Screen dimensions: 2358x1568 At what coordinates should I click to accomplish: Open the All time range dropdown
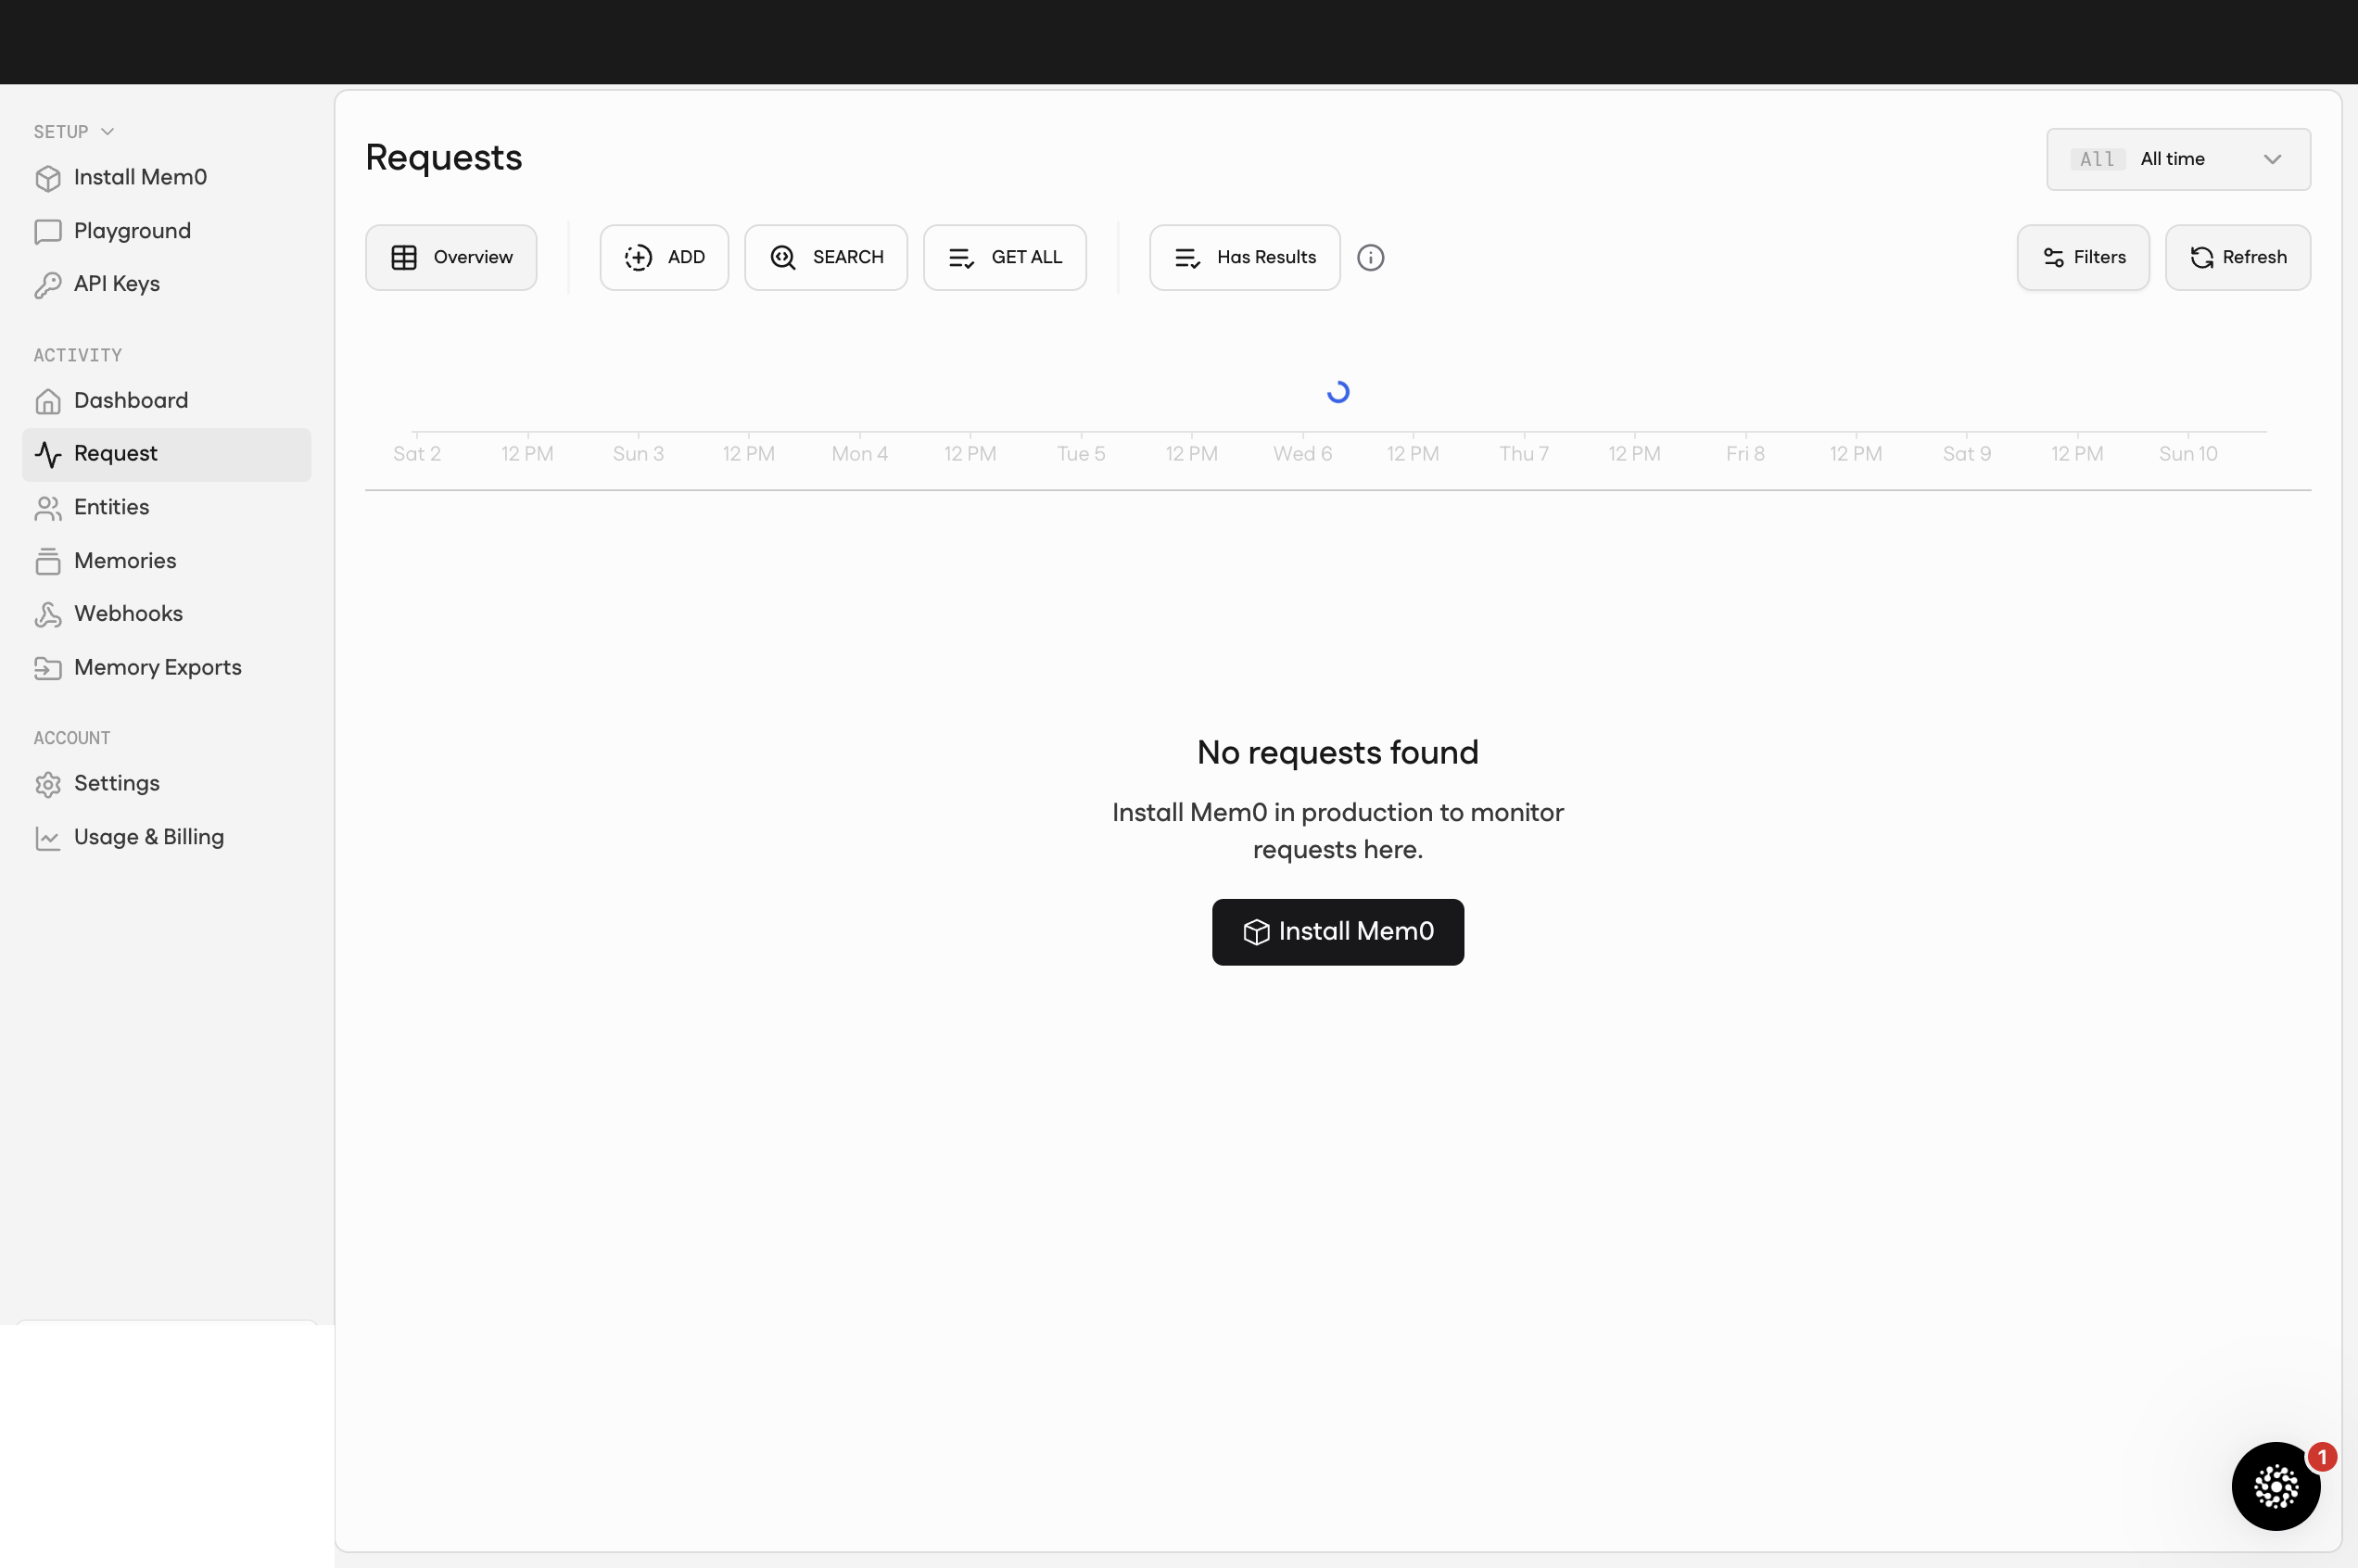2178,159
